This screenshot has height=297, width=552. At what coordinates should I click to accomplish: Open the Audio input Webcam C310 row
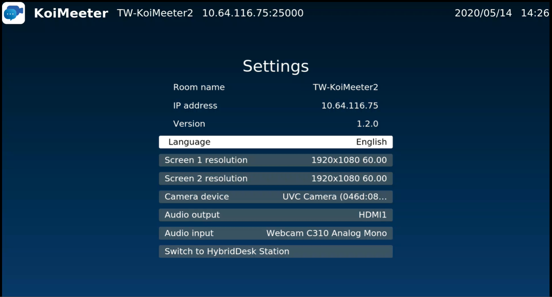tap(276, 233)
